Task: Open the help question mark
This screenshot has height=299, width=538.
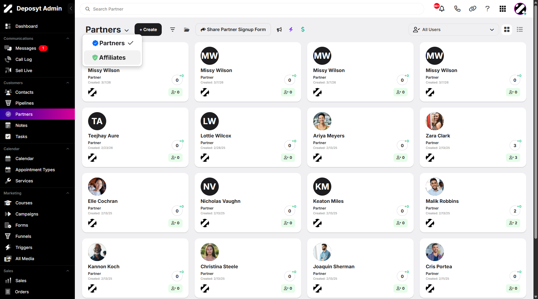Action: [x=487, y=9]
